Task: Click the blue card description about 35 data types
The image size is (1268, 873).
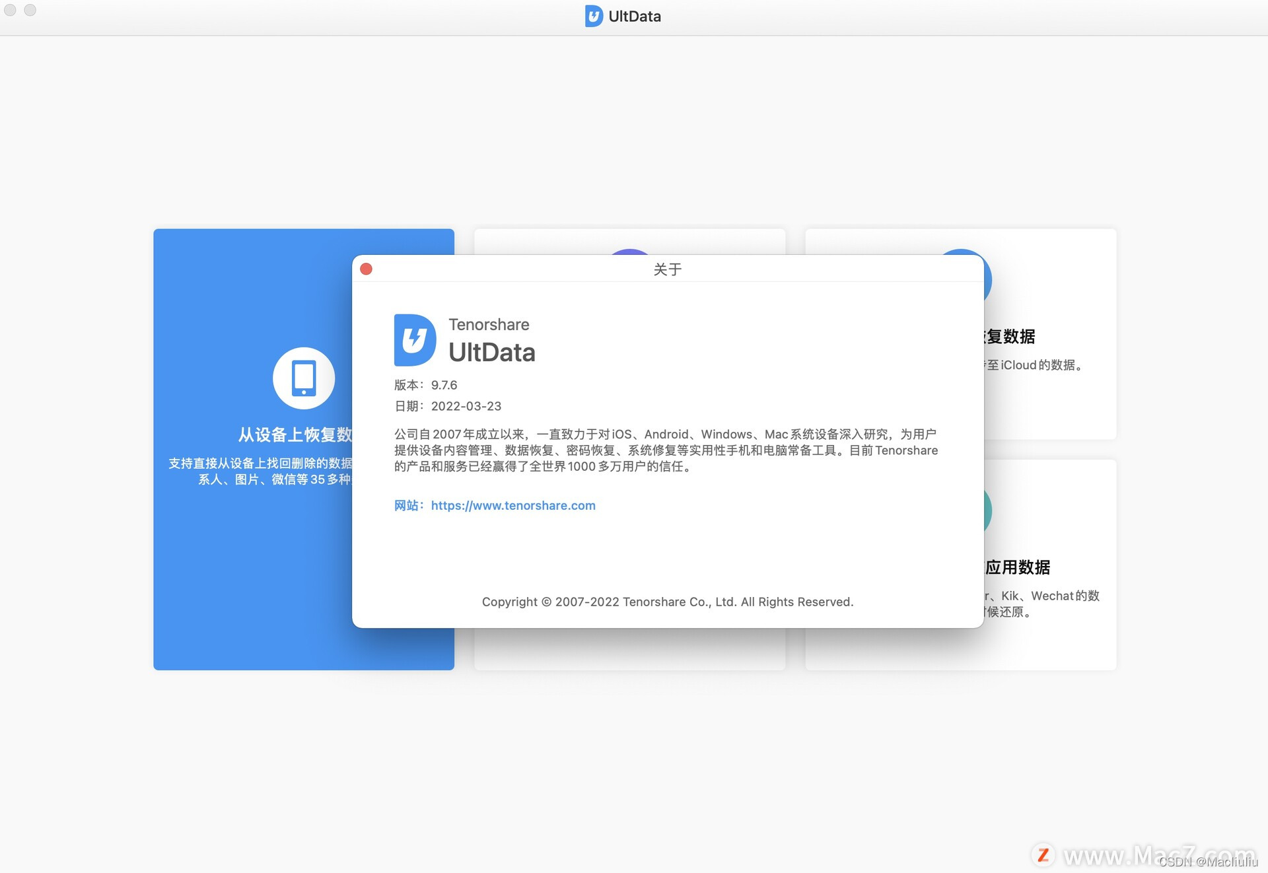Action: tap(260, 471)
